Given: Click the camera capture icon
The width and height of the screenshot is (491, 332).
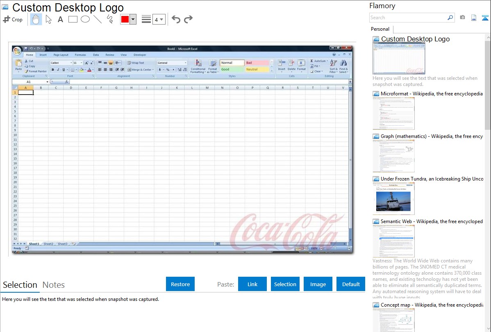Looking at the screenshot, I should point(462,18).
